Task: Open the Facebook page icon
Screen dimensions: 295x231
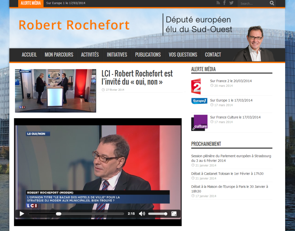Action: coord(224,3)
